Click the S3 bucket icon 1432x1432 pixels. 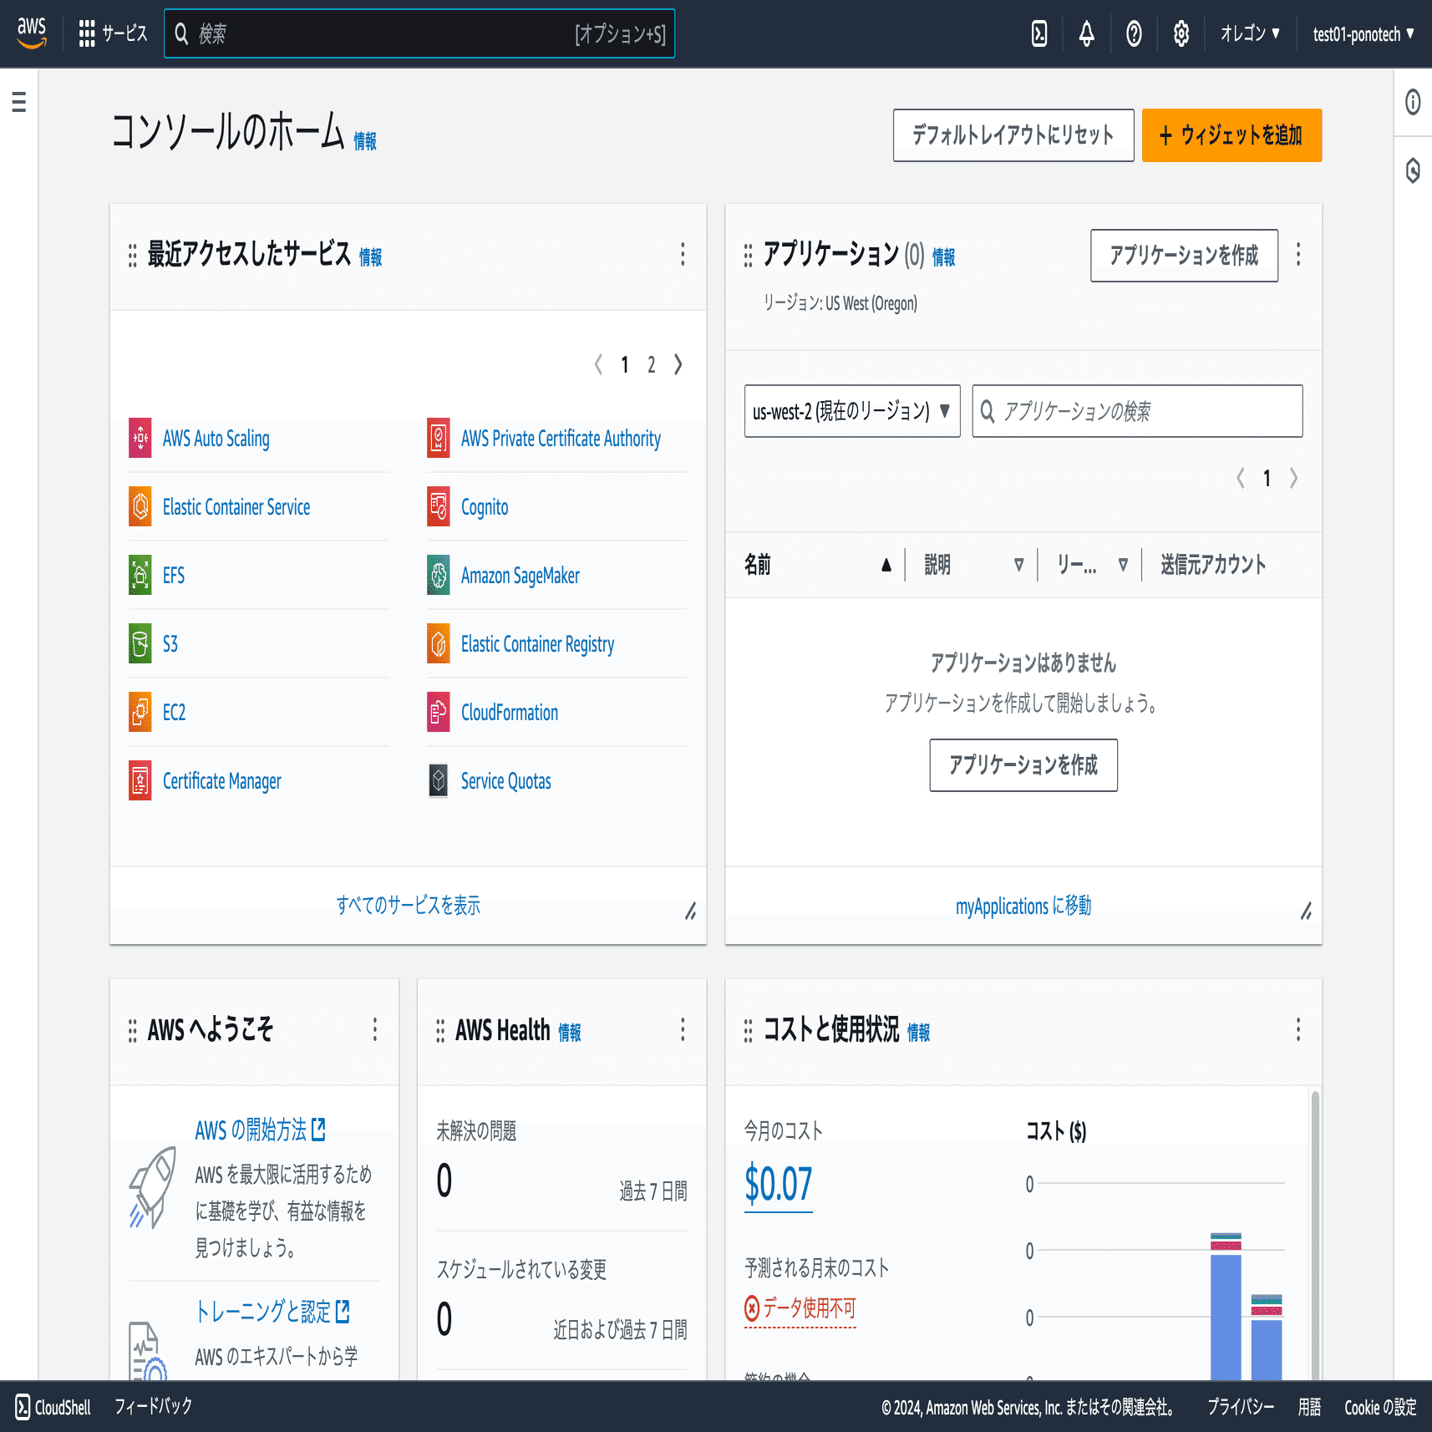[x=140, y=643]
